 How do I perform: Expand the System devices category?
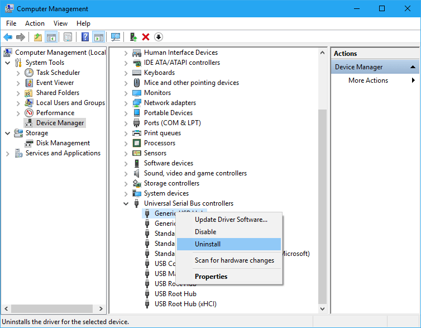pos(126,194)
